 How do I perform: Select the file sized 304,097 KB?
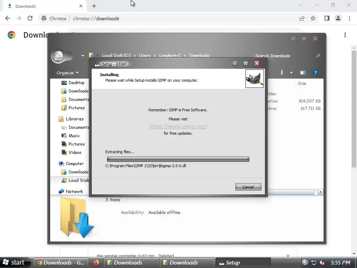310,101
